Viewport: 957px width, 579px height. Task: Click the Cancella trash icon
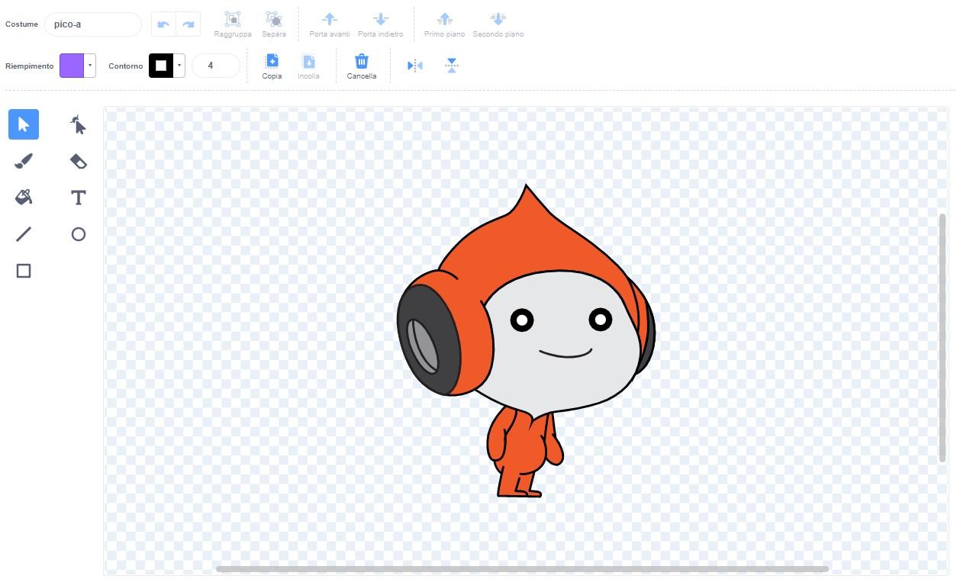coord(362,61)
